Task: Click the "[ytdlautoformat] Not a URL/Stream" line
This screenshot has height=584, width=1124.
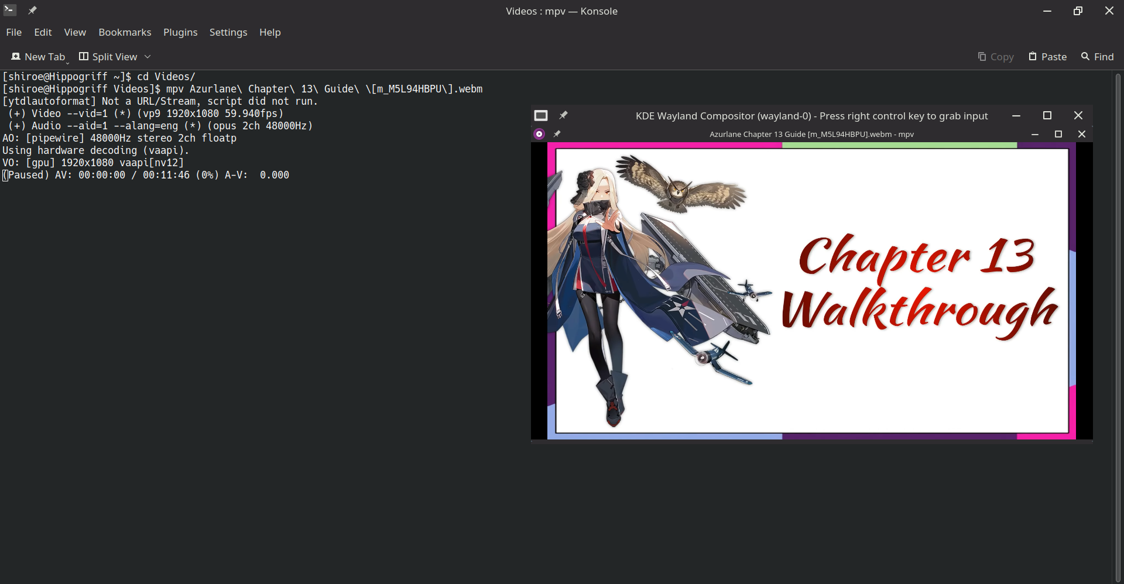Action: coord(160,101)
